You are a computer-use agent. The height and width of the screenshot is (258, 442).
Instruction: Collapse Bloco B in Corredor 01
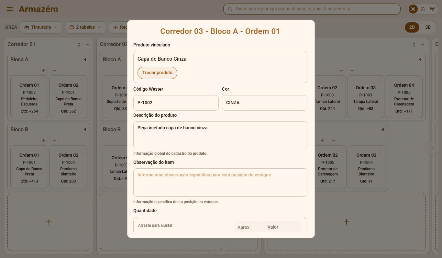[85, 130]
